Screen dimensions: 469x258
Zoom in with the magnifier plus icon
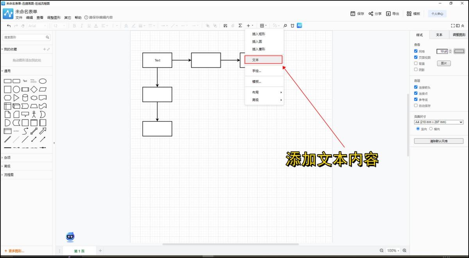(405, 251)
